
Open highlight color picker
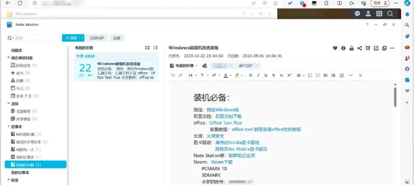pyautogui.click(x=239, y=75)
